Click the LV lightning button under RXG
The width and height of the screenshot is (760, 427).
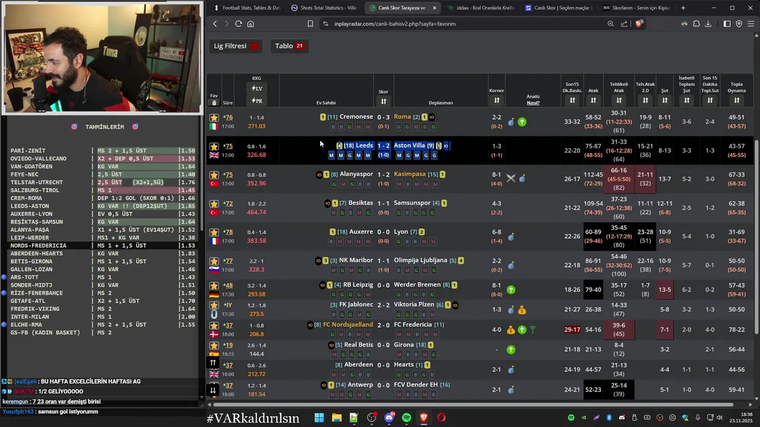pos(256,88)
